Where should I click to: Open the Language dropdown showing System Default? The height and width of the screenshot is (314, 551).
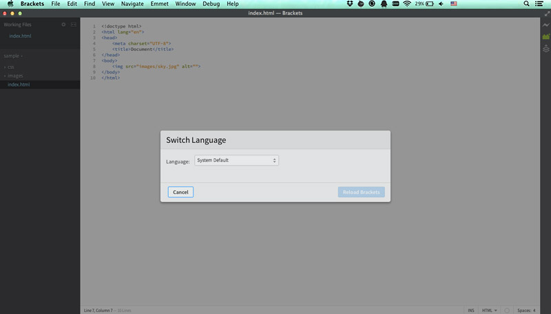tap(236, 160)
